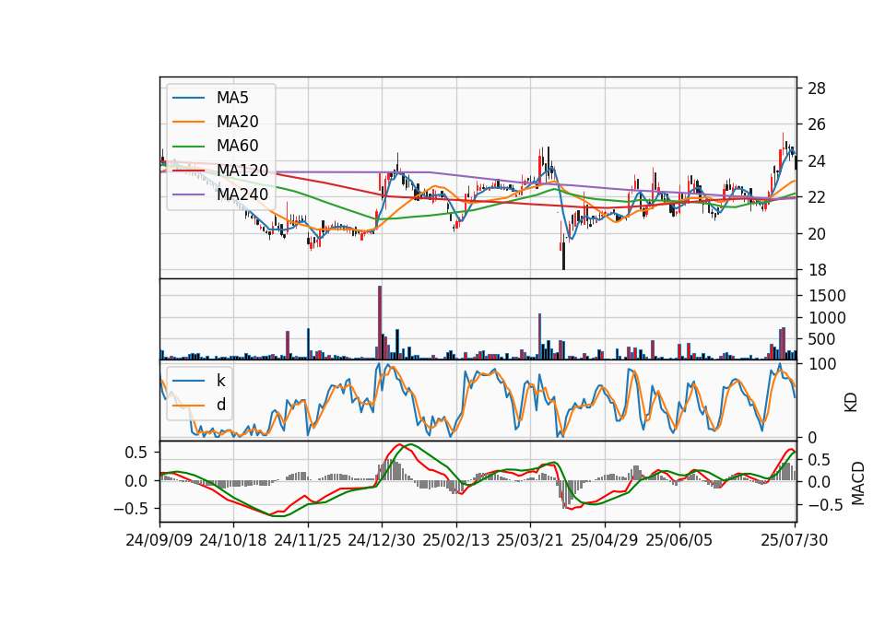Click the volume axis value 1500
885x636 pixels.
pyautogui.click(x=827, y=296)
